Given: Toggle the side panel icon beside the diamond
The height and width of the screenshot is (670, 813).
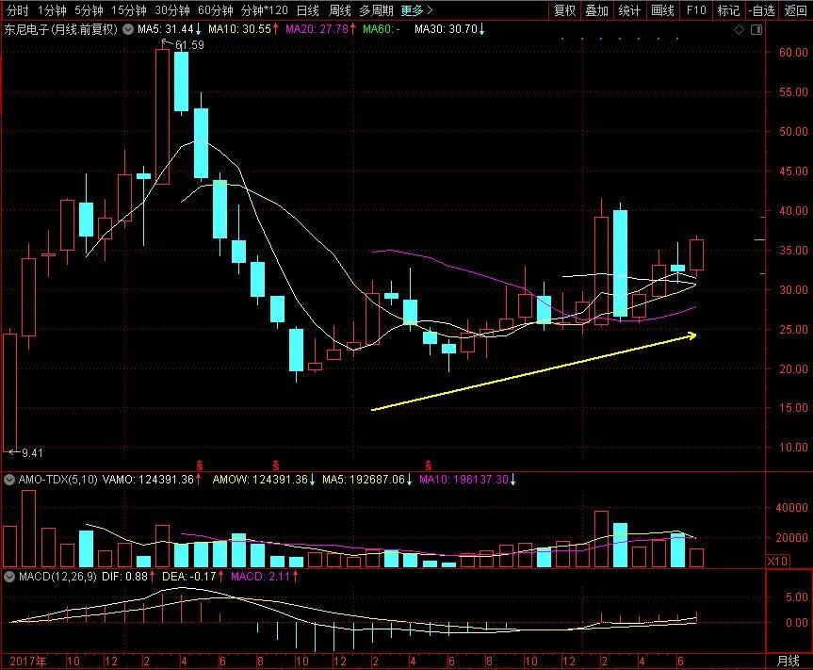Looking at the screenshot, I should coord(756,30).
